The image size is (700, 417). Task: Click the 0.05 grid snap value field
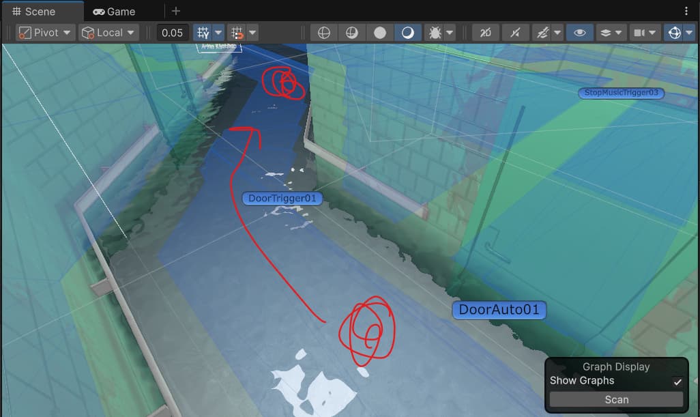tap(173, 33)
